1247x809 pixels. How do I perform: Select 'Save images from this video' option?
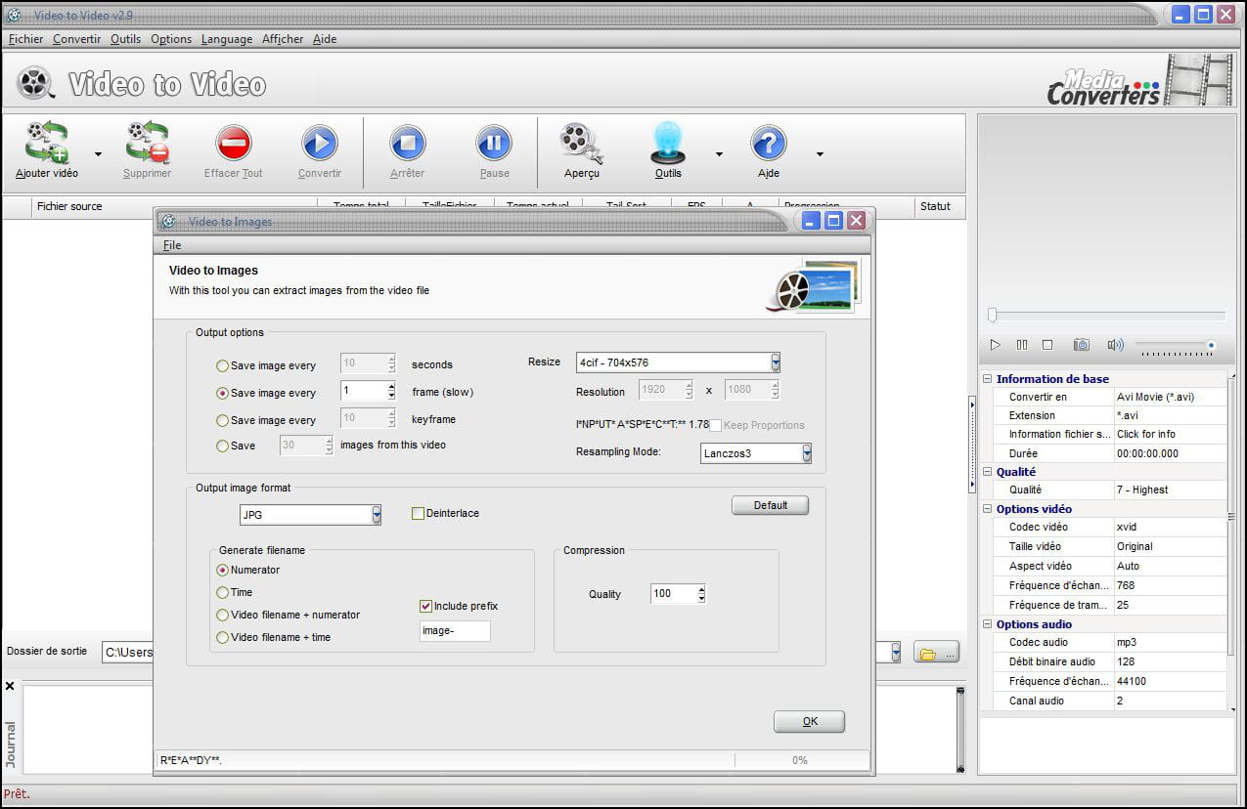point(223,447)
